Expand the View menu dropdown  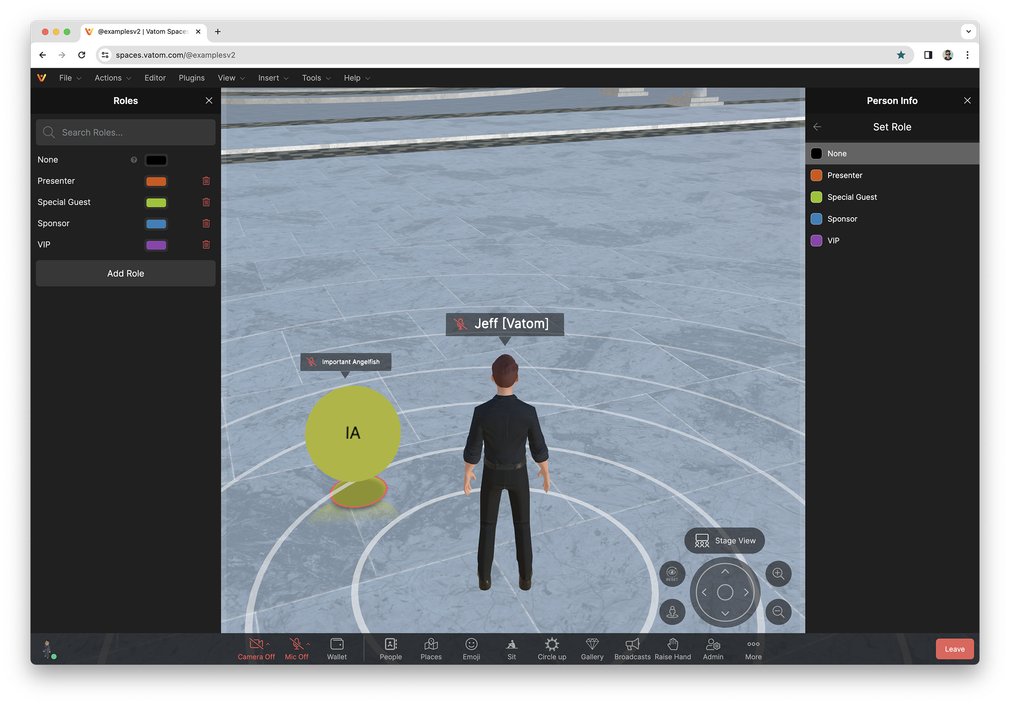[231, 78]
